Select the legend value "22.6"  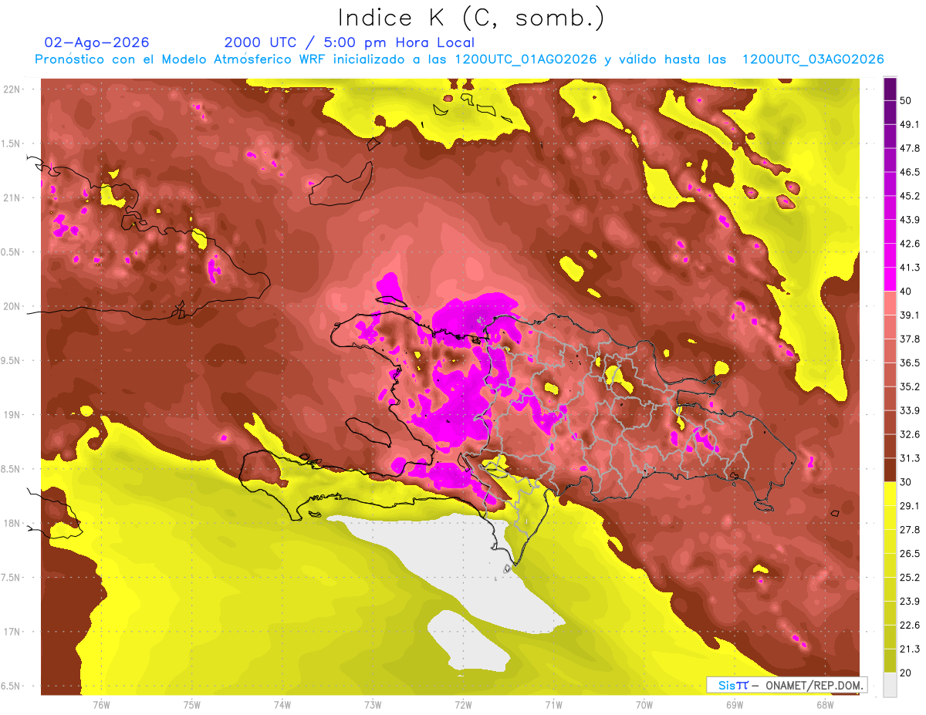tap(910, 625)
